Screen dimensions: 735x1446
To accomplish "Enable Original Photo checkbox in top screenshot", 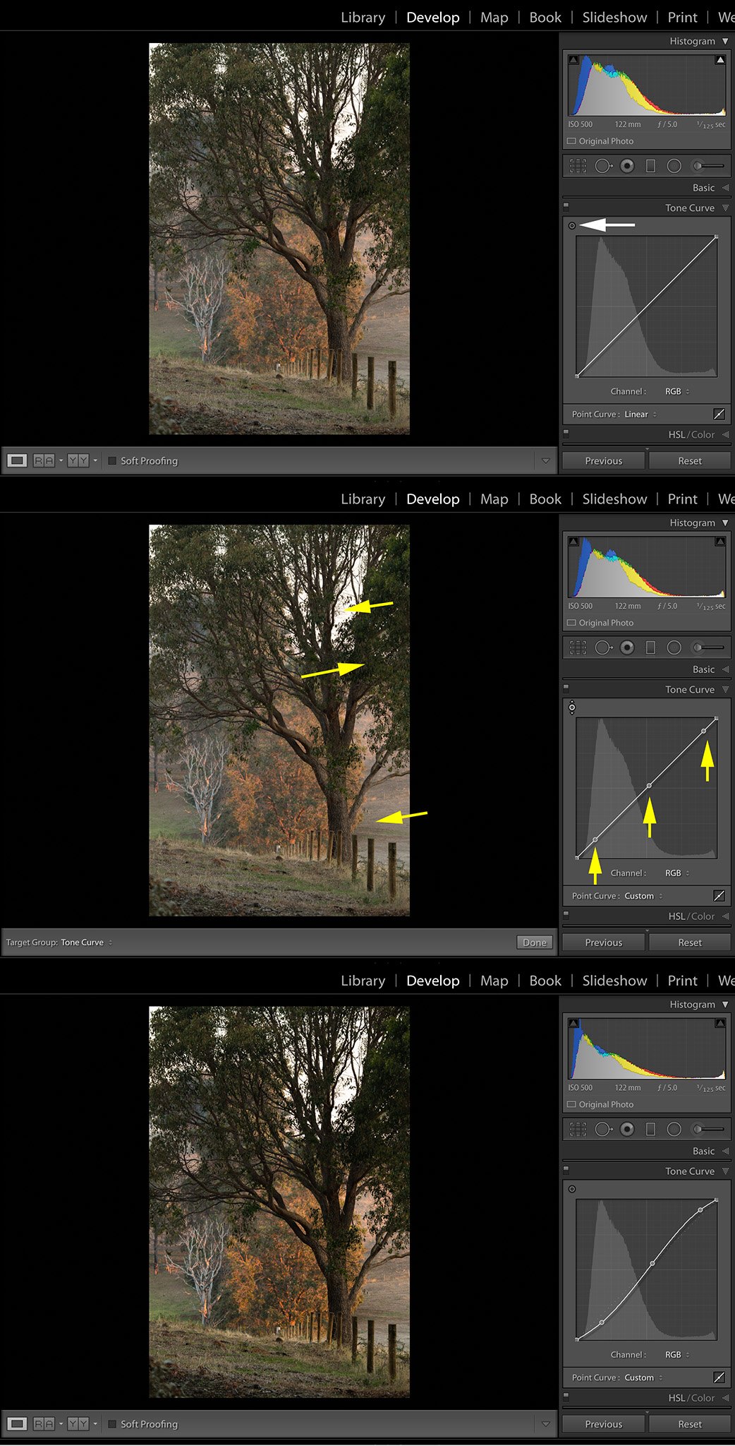I will coord(572,141).
